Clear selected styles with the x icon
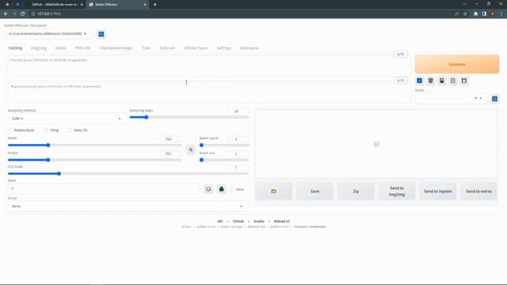 (x=475, y=98)
